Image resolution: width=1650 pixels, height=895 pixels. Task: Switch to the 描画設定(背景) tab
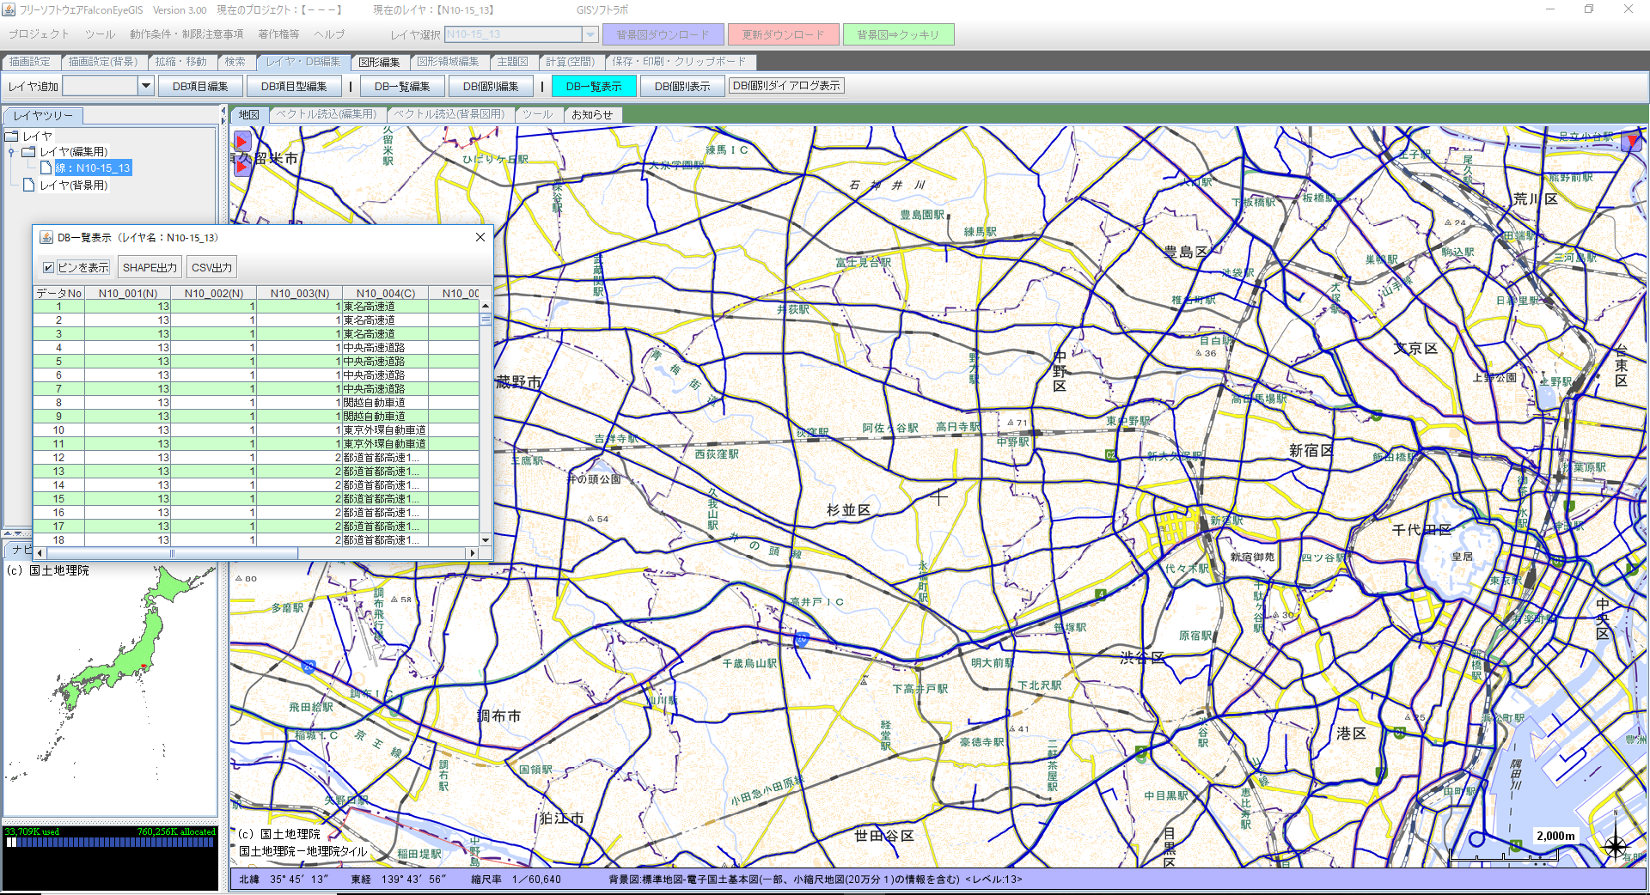tap(103, 62)
